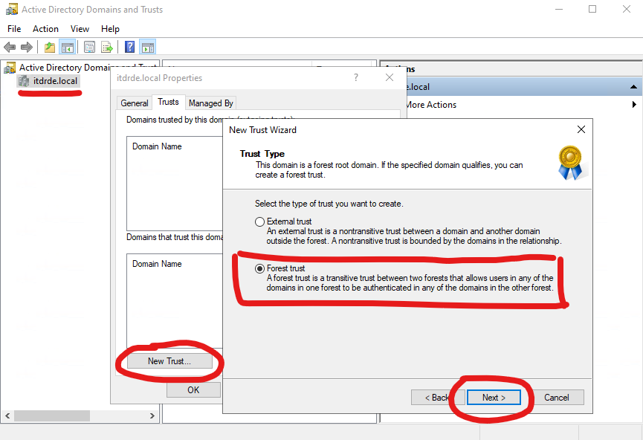Click the Next button in wizard
Image resolution: width=643 pixels, height=440 pixels.
494,398
